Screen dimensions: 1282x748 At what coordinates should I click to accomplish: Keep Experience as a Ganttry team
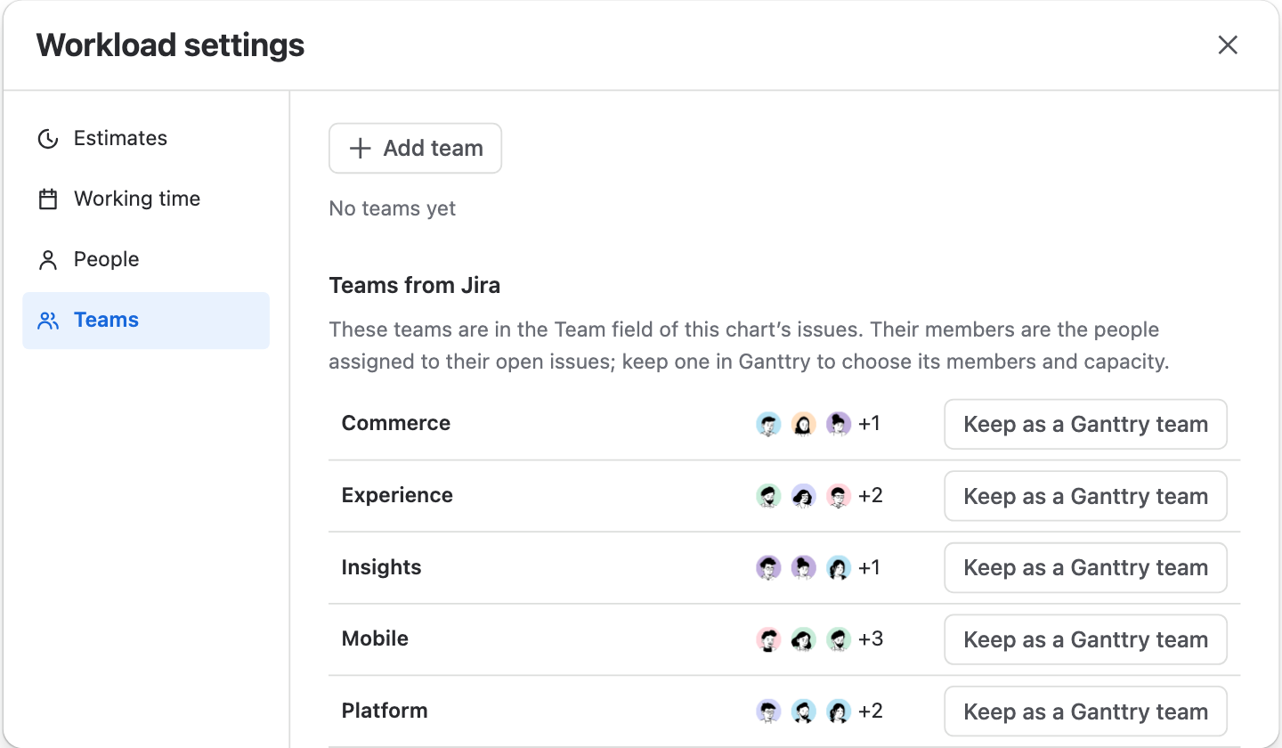point(1085,496)
